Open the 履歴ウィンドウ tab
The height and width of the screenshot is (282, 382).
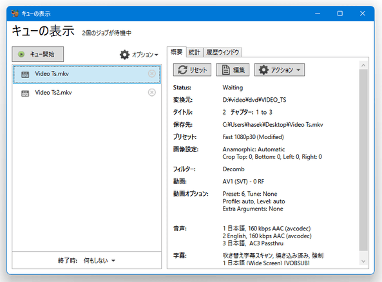pyautogui.click(x=222, y=52)
